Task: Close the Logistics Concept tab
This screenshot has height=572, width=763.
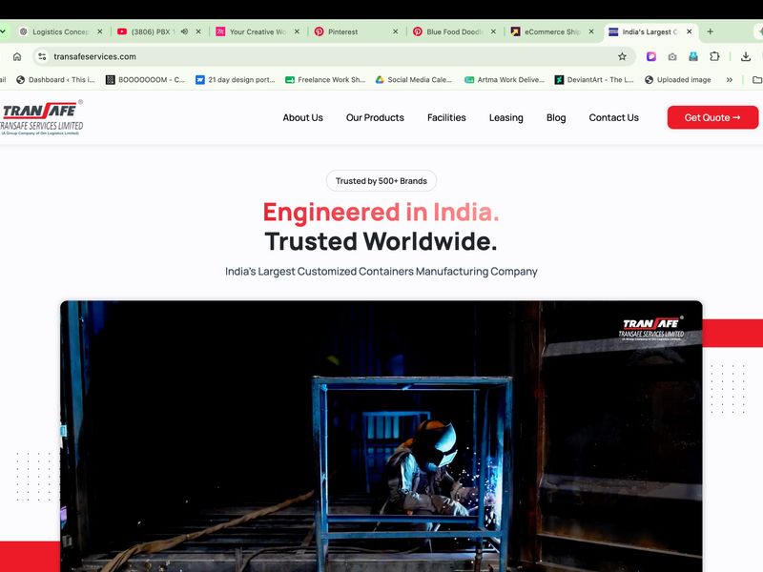Action: point(100,31)
